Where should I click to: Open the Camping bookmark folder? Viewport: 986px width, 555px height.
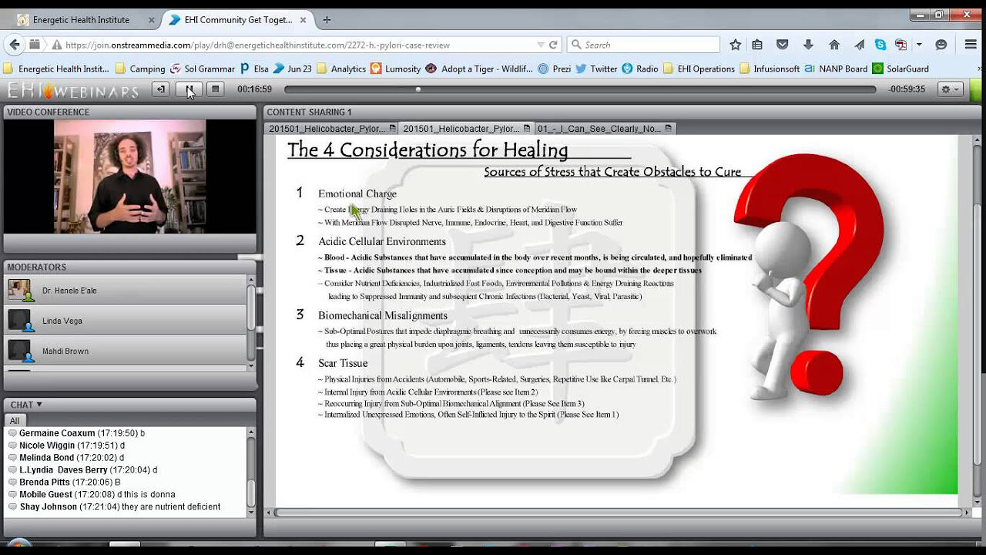point(140,69)
